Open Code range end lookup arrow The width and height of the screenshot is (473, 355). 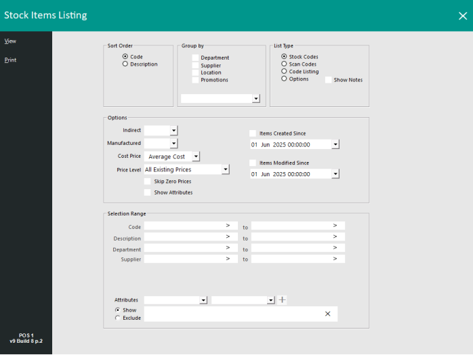click(x=335, y=226)
